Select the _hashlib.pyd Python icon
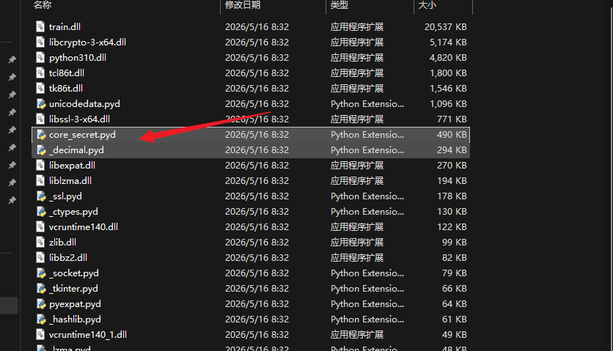613x351 pixels. 41,319
